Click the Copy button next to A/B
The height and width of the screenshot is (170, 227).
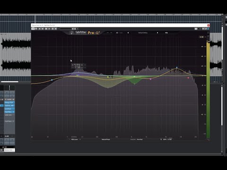coord(121,33)
